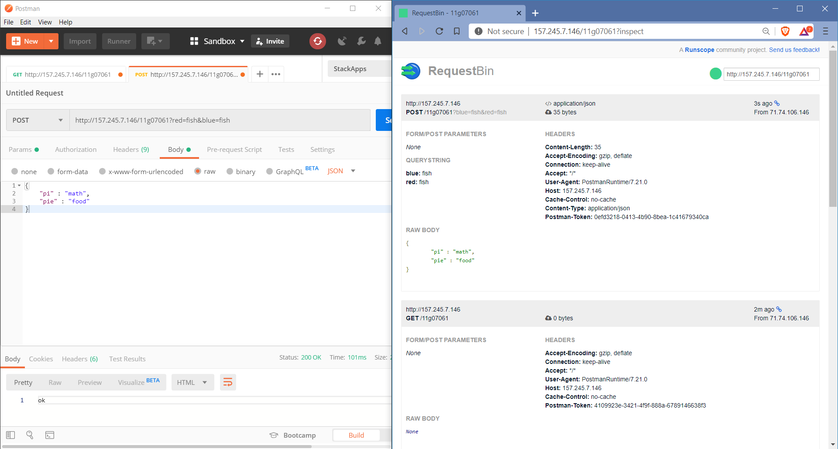Click the Postman sync icon

tap(317, 41)
